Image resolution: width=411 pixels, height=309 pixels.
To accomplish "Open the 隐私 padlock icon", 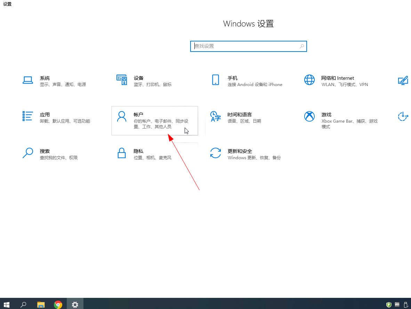I will point(122,153).
